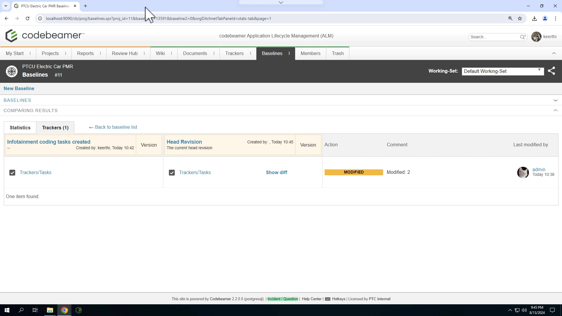The image size is (562, 316).
Task: Open Projects tab options dots
Action: pyautogui.click(x=66, y=53)
